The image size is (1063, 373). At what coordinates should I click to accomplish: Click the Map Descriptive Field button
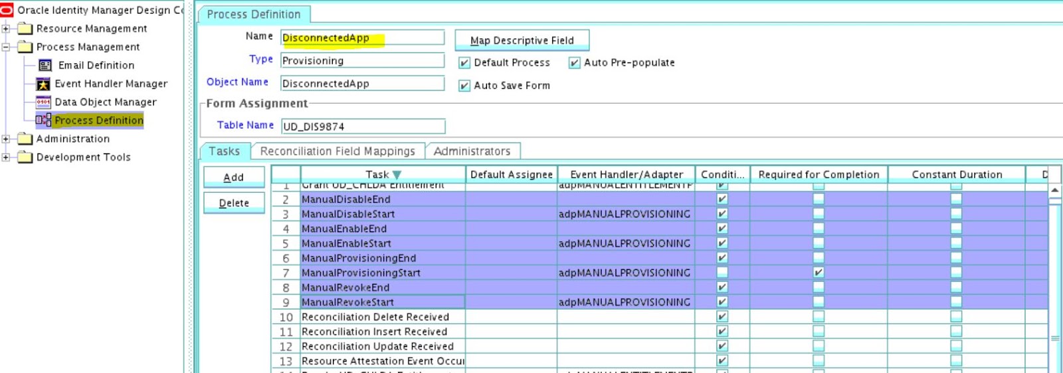[522, 41]
